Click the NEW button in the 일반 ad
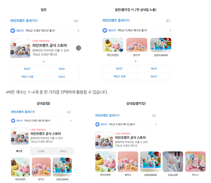Screen dimensions: 211x183 pyautogui.click(x=62, y=69)
